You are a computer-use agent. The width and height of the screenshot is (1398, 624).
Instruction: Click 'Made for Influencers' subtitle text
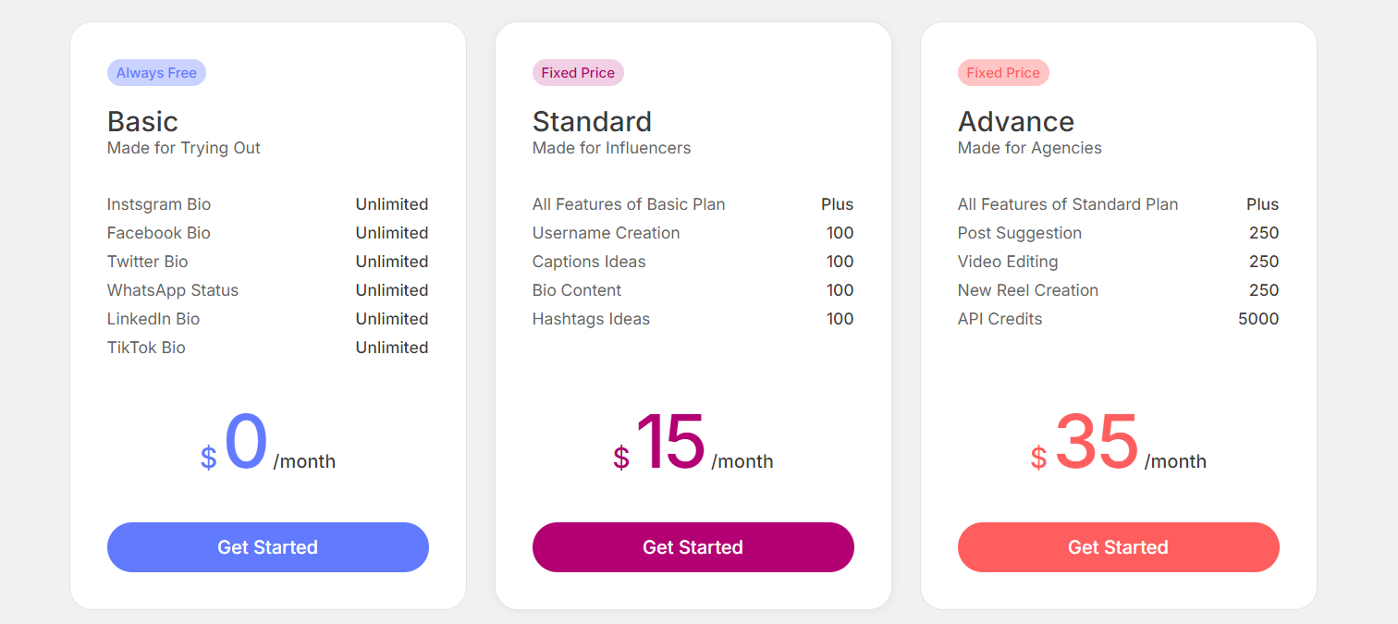611,147
